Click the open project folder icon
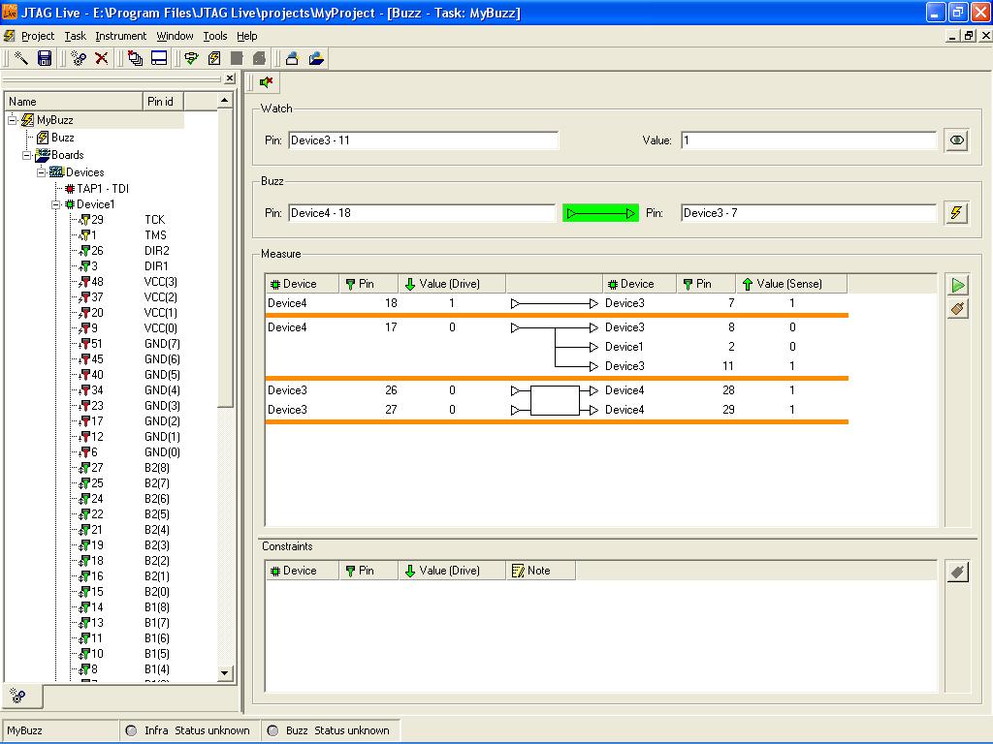993x744 pixels. tap(316, 58)
